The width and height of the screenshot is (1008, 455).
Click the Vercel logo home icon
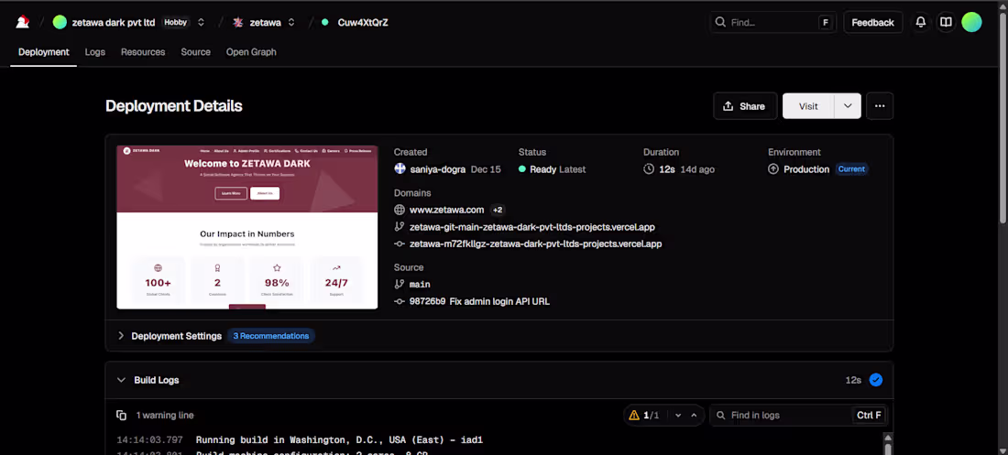click(23, 22)
